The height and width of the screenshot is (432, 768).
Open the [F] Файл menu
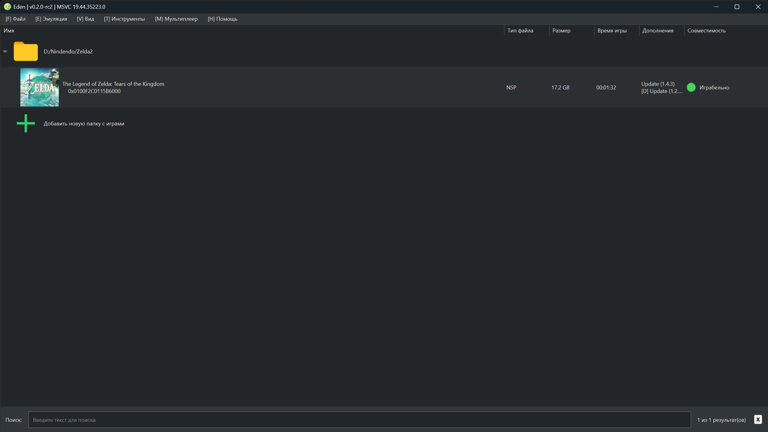click(x=16, y=19)
